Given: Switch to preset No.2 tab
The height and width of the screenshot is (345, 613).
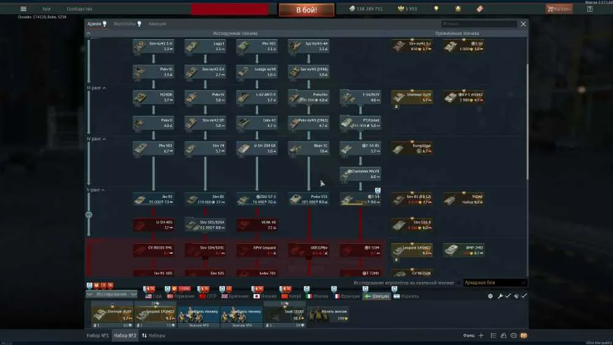Looking at the screenshot, I should pyautogui.click(x=125, y=336).
